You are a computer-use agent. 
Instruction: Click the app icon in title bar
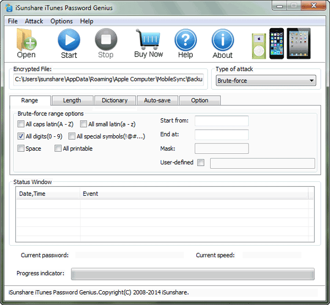9,8
